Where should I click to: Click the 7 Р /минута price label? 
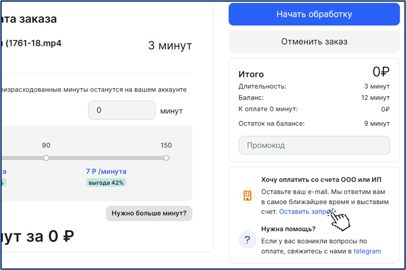click(106, 171)
